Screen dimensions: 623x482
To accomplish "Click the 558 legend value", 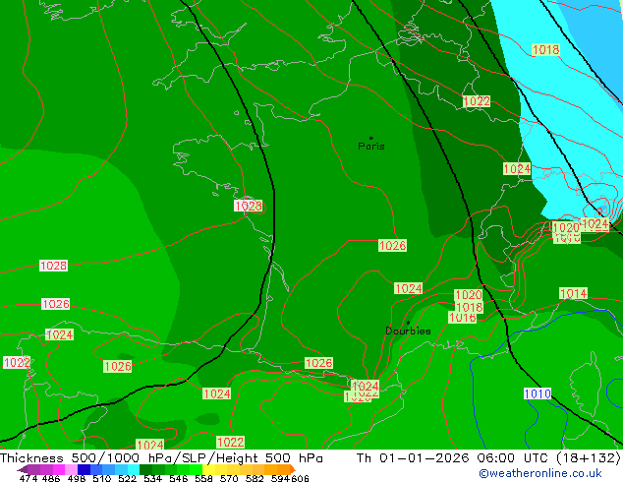I will [203, 478].
